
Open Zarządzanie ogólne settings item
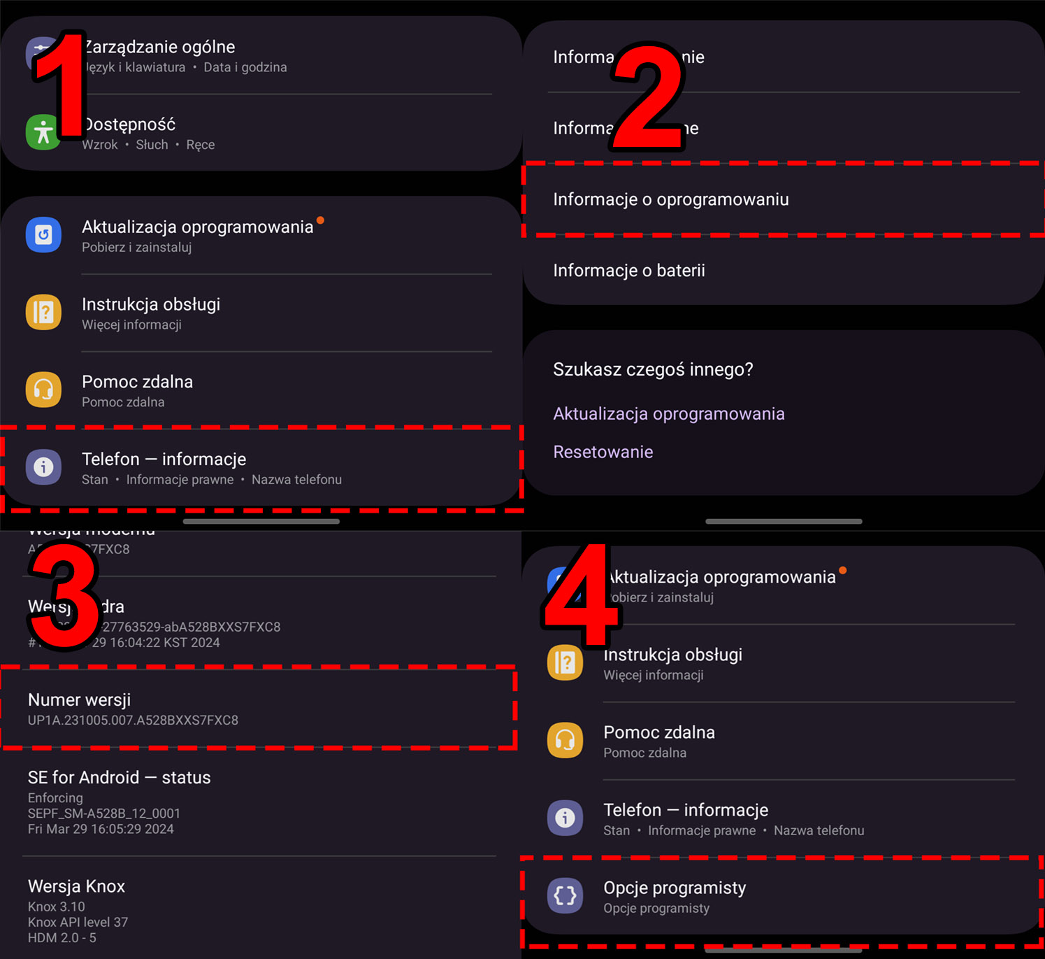pyautogui.click(x=261, y=56)
